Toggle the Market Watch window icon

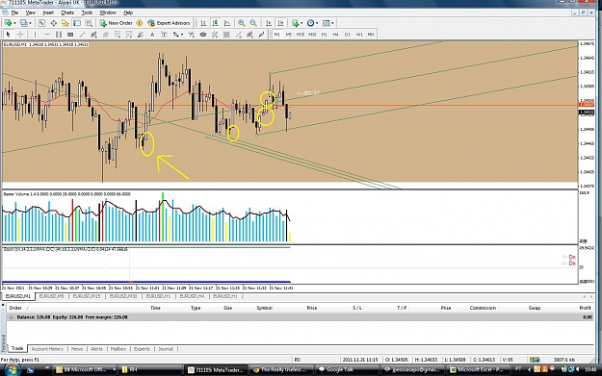pos(41,23)
